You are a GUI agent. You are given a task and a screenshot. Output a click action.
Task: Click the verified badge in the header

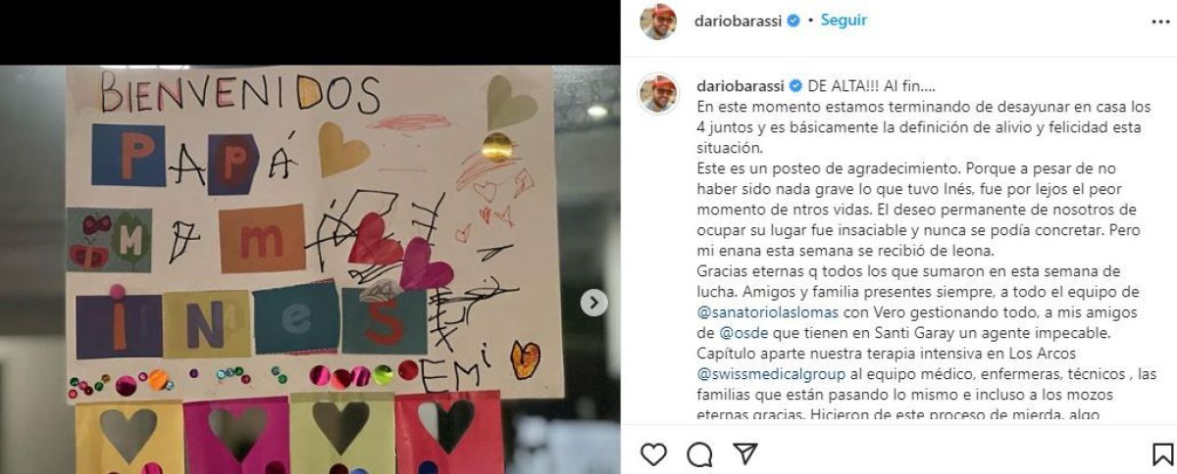pos(793,21)
